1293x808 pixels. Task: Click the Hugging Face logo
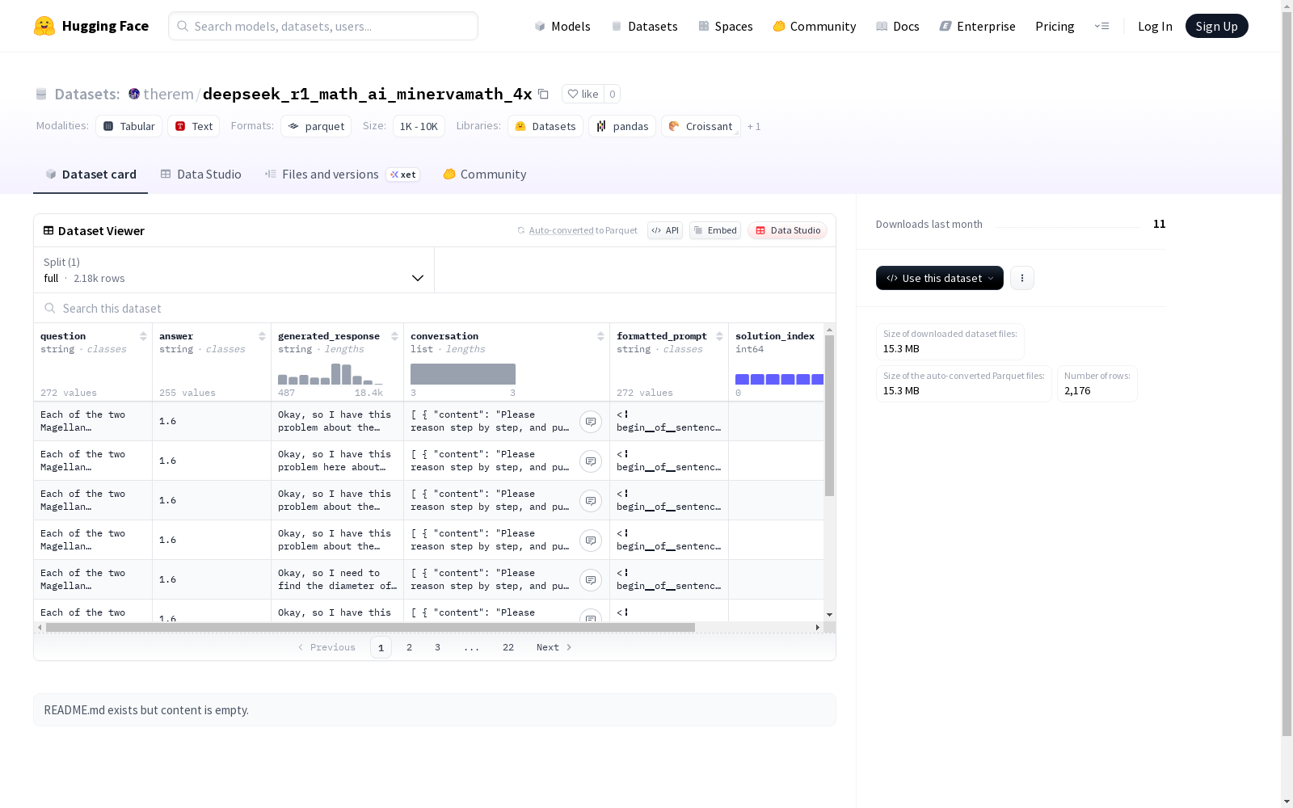pyautogui.click(x=91, y=26)
